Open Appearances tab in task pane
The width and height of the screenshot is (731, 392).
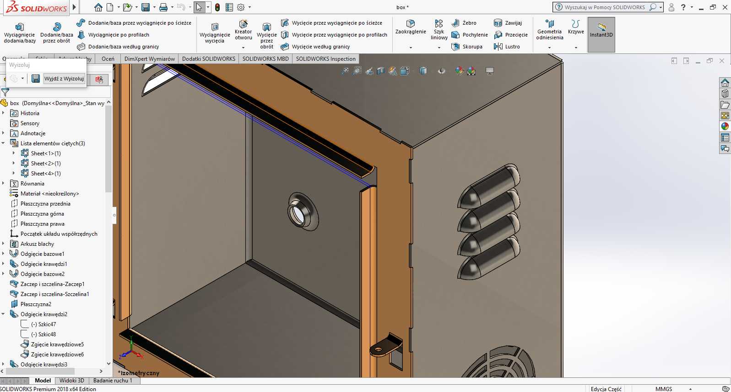pyautogui.click(x=725, y=127)
